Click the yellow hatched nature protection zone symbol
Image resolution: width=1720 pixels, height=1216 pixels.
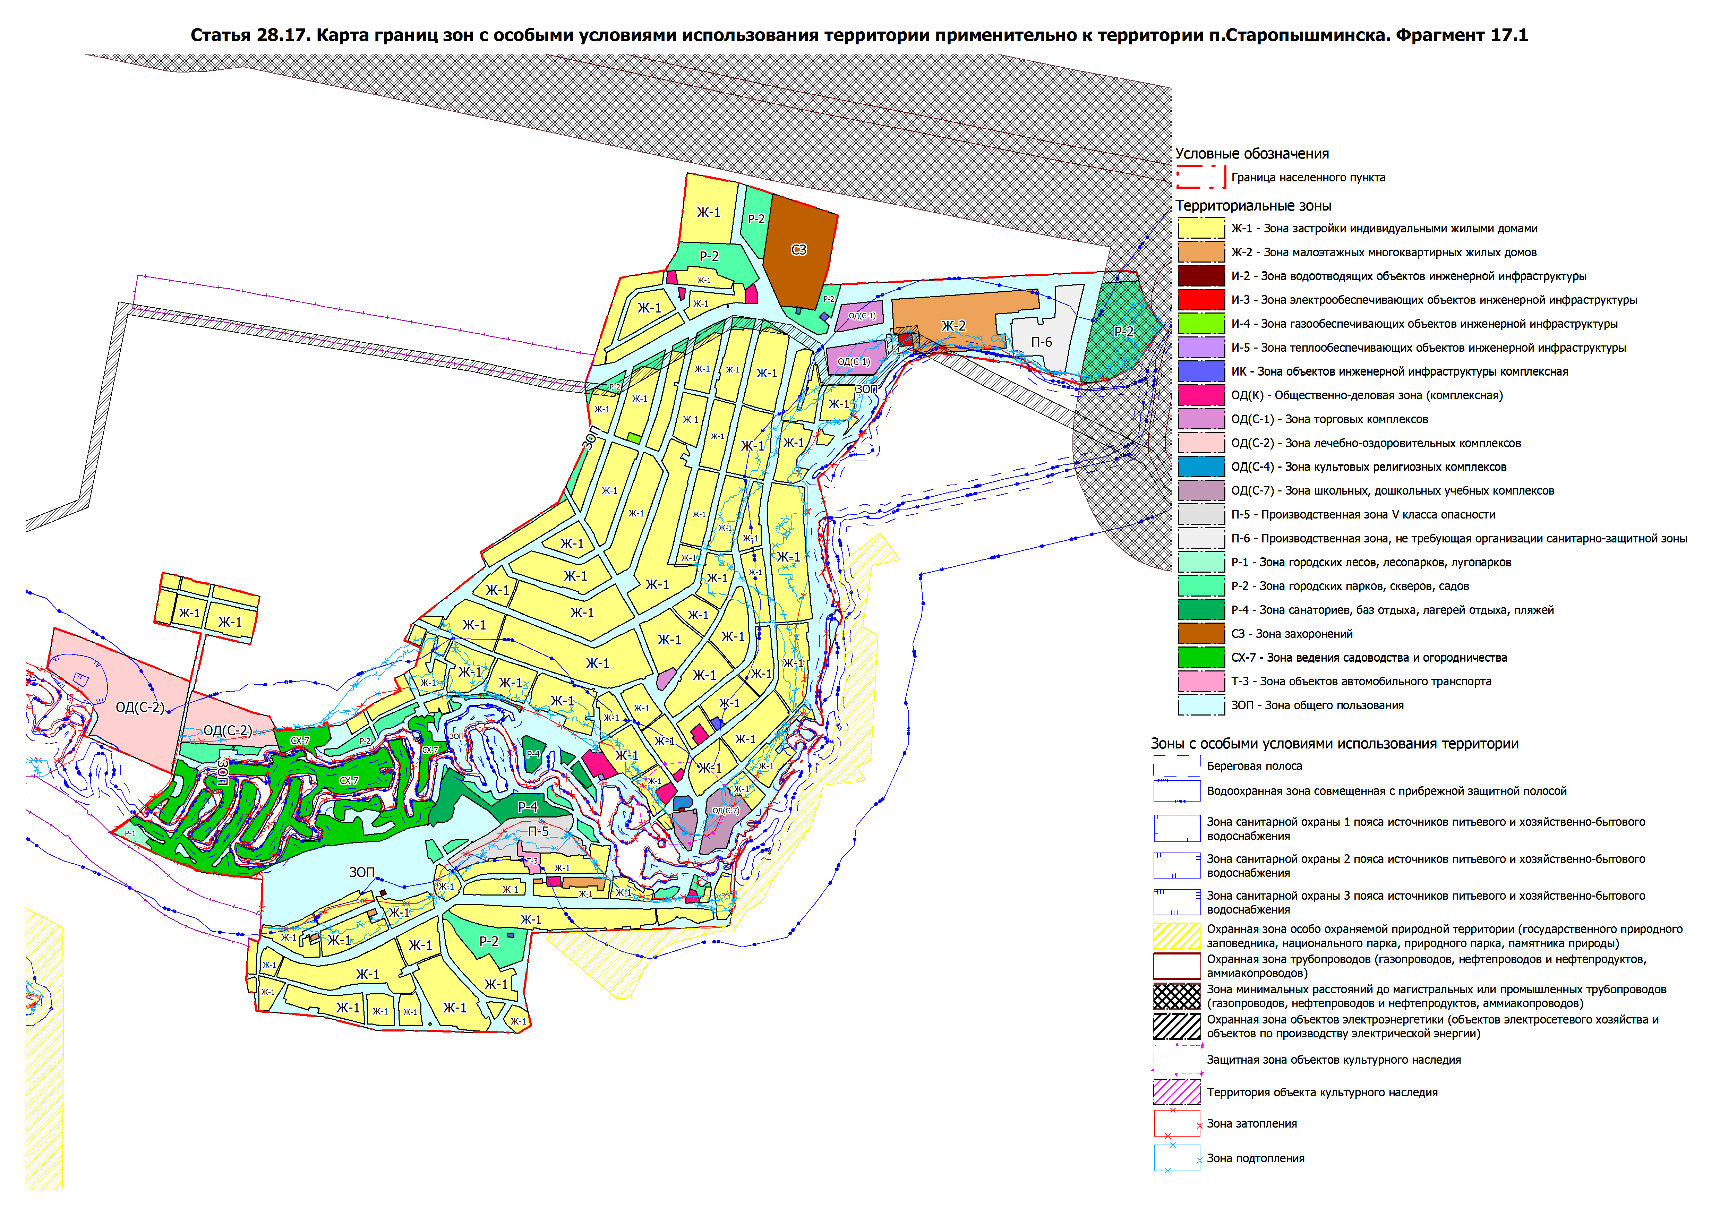[x=1177, y=936]
